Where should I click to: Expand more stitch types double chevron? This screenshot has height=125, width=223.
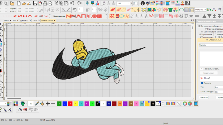coord(50,16)
